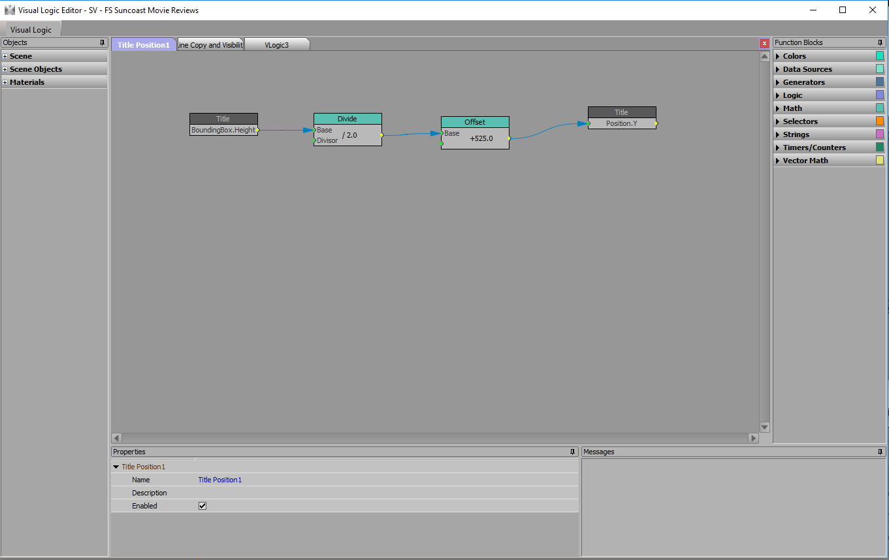Click the canvas scroll up arrow
The height and width of the screenshot is (560, 889).
(x=765, y=57)
